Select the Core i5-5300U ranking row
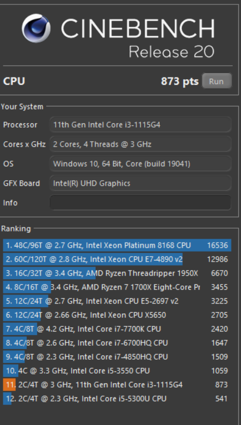 point(117,398)
